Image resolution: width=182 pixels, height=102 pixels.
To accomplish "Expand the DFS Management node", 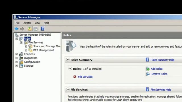I will click(x=26, y=50).
